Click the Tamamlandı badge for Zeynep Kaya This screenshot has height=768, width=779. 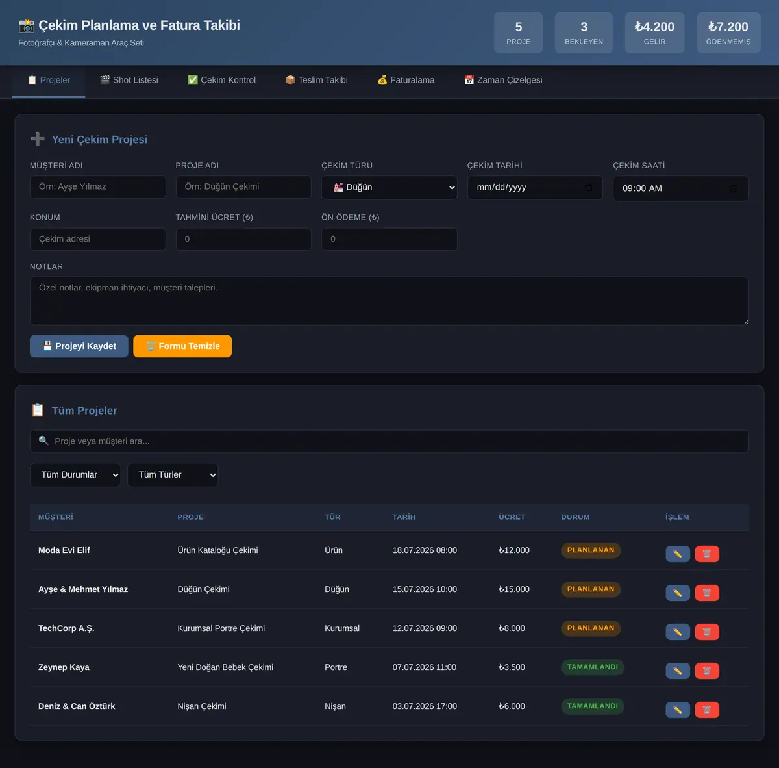[x=593, y=667]
